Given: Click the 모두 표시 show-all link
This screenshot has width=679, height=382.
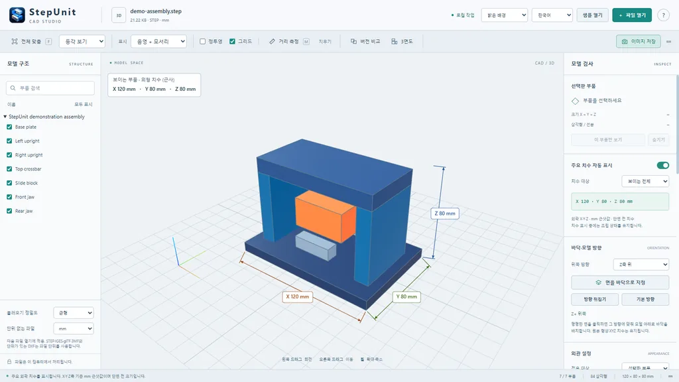Looking at the screenshot, I should coord(84,104).
